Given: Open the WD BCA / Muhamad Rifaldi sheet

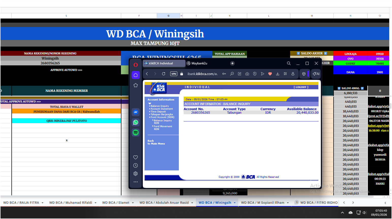Looking at the screenshot, I should 71,203.
